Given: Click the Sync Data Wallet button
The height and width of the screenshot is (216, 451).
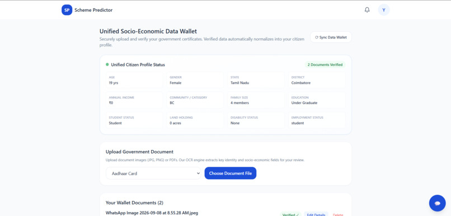Looking at the screenshot, I should 331,37.
